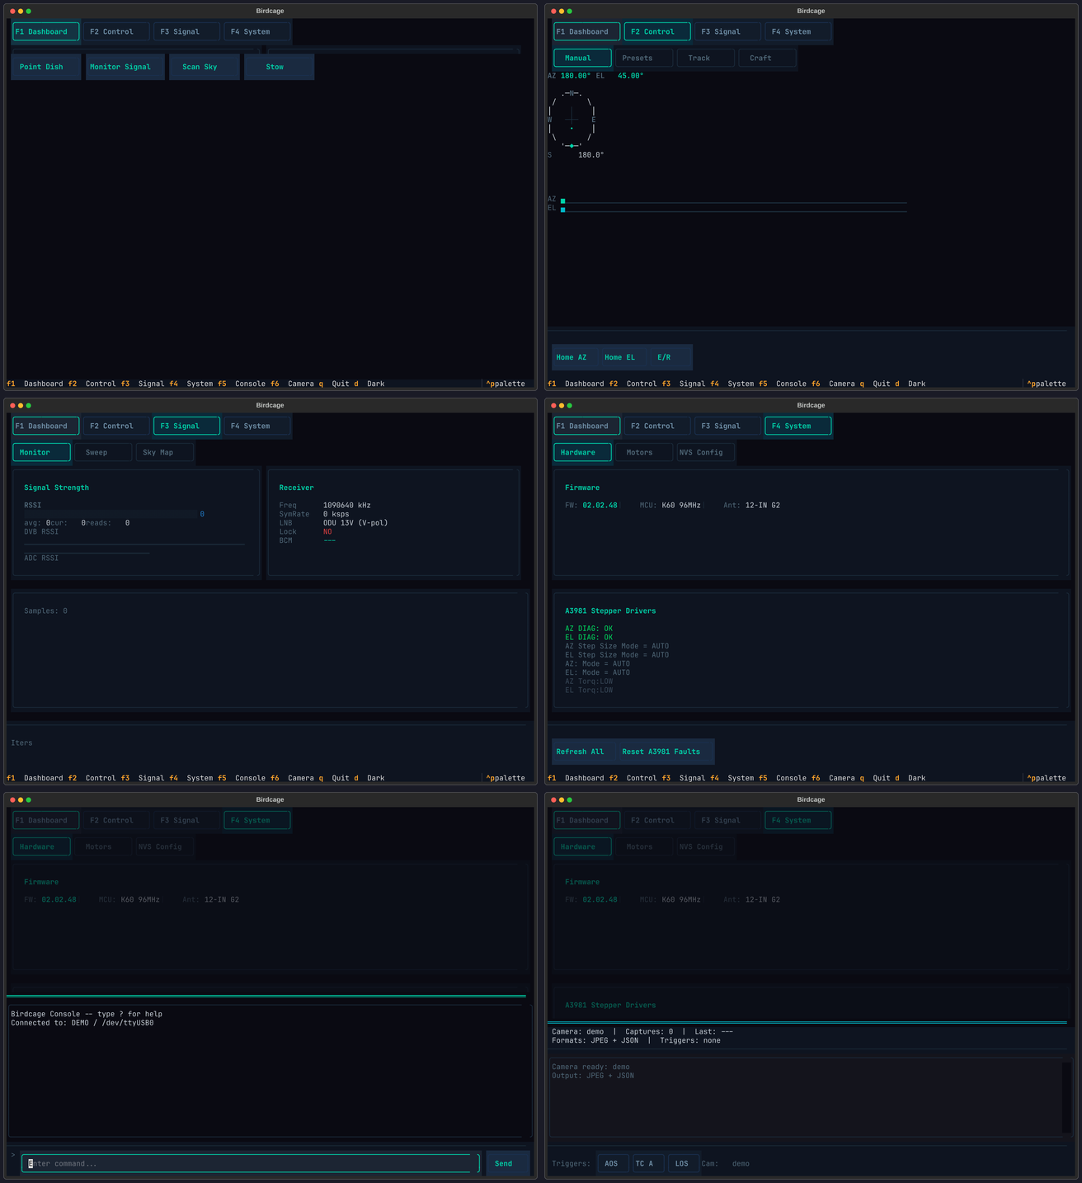Start the Scan Sky action

click(200, 67)
